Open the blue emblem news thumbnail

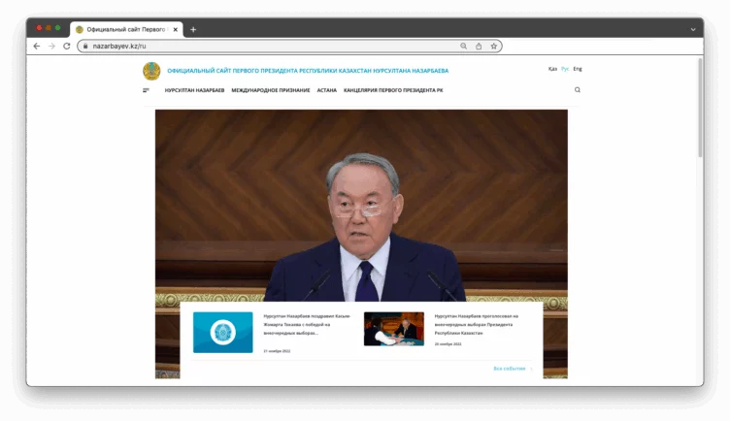click(223, 332)
